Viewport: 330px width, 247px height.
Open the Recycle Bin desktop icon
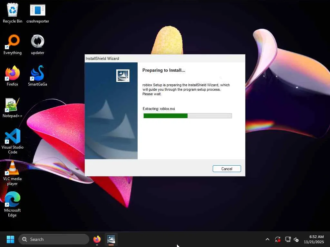(x=13, y=13)
